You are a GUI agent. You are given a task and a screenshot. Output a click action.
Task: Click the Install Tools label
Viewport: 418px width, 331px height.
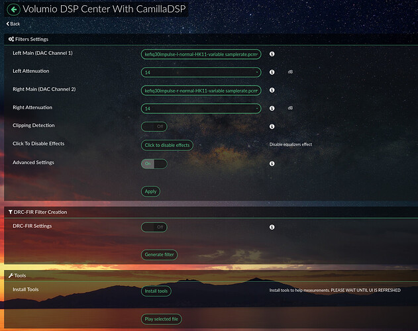[x=26, y=289]
